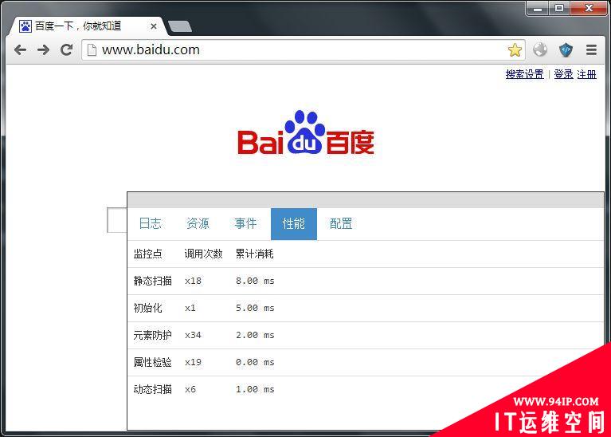Open the blue shield extension icon

(566, 50)
